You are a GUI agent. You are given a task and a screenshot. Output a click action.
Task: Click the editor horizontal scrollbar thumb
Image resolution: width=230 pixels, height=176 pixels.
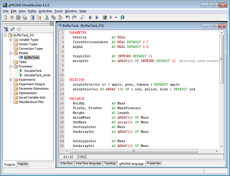click(x=134, y=151)
